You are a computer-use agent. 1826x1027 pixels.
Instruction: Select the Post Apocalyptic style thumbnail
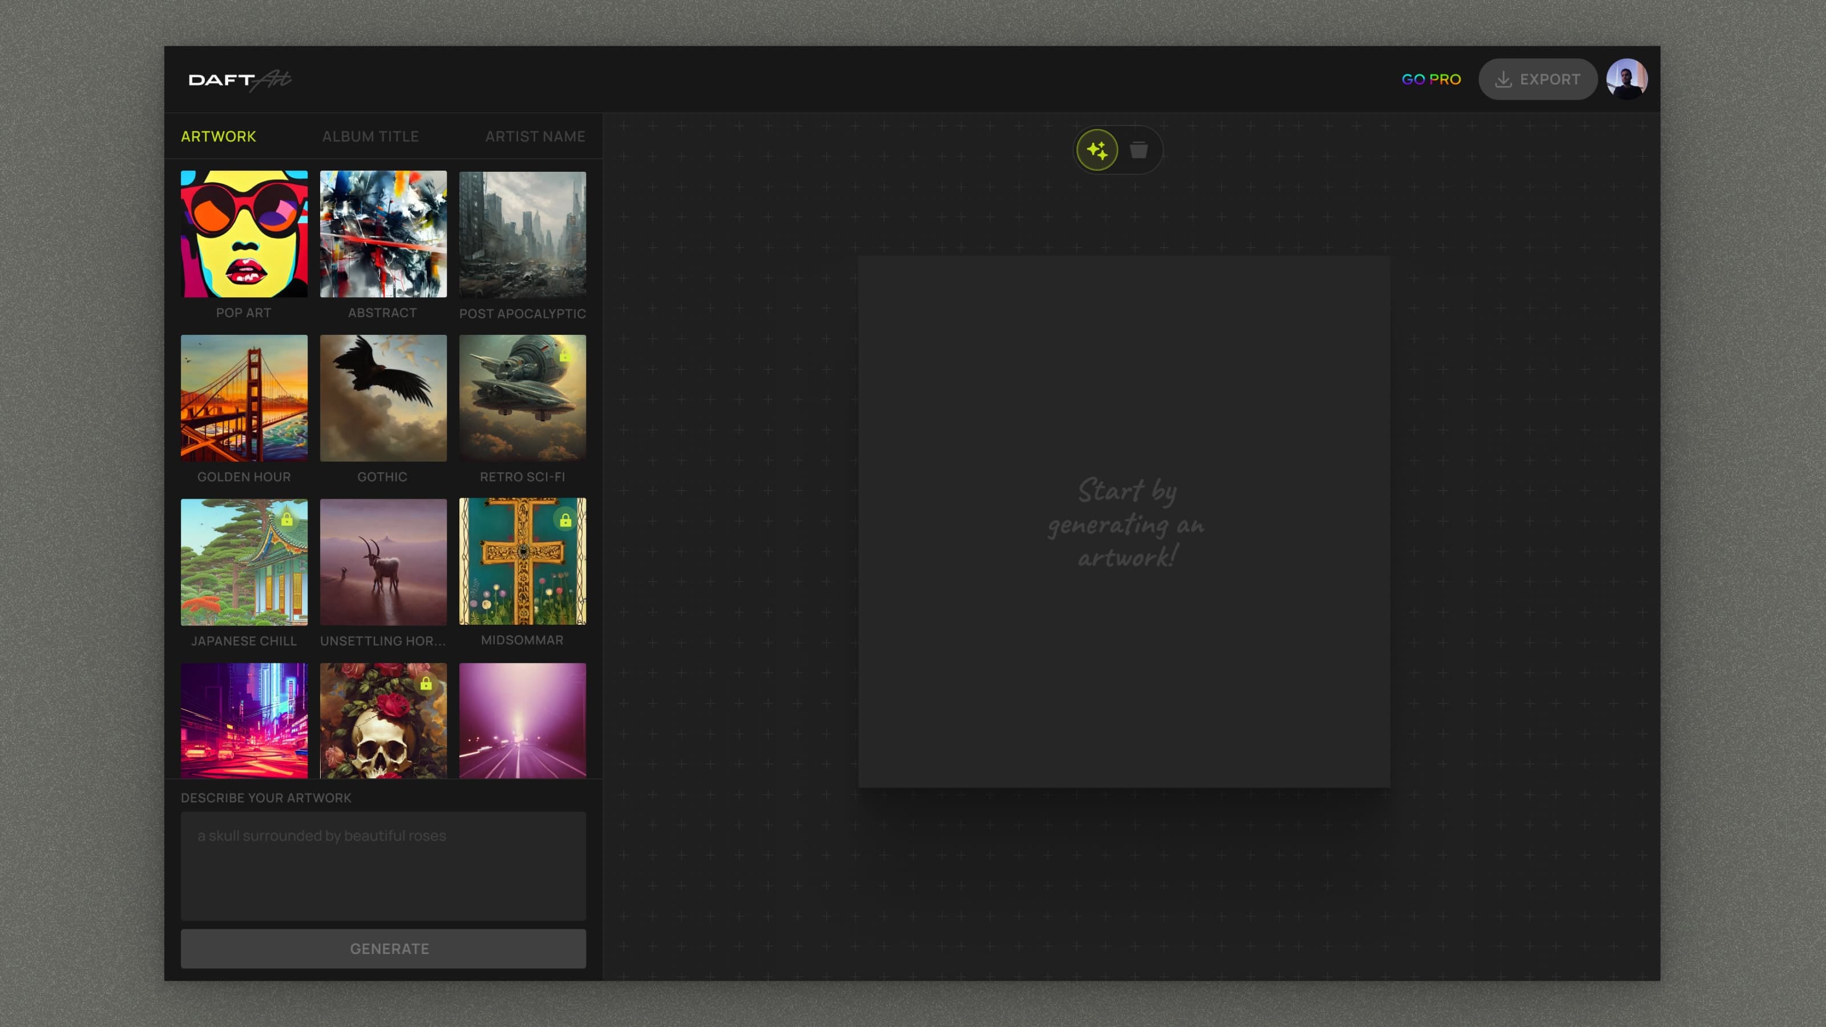point(523,234)
